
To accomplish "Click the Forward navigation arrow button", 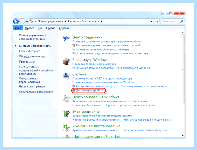I will (22, 21).
